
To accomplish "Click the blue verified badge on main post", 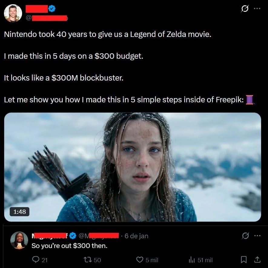I will point(52,8).
